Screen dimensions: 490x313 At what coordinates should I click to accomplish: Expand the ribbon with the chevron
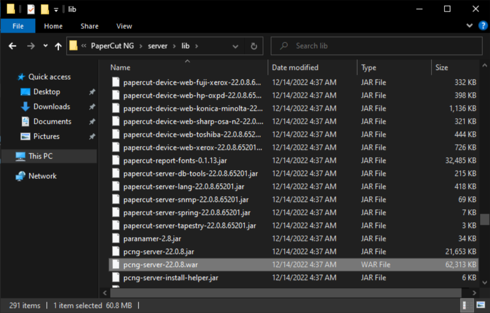(x=470, y=25)
